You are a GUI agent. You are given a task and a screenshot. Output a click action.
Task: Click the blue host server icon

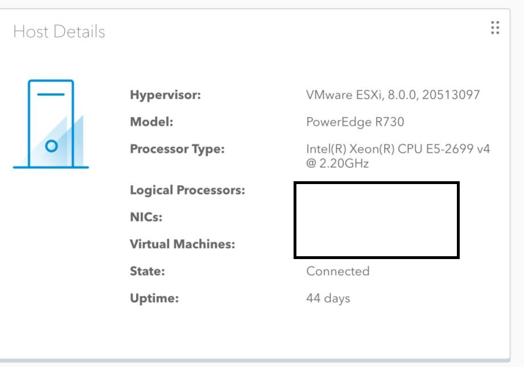coord(51,124)
